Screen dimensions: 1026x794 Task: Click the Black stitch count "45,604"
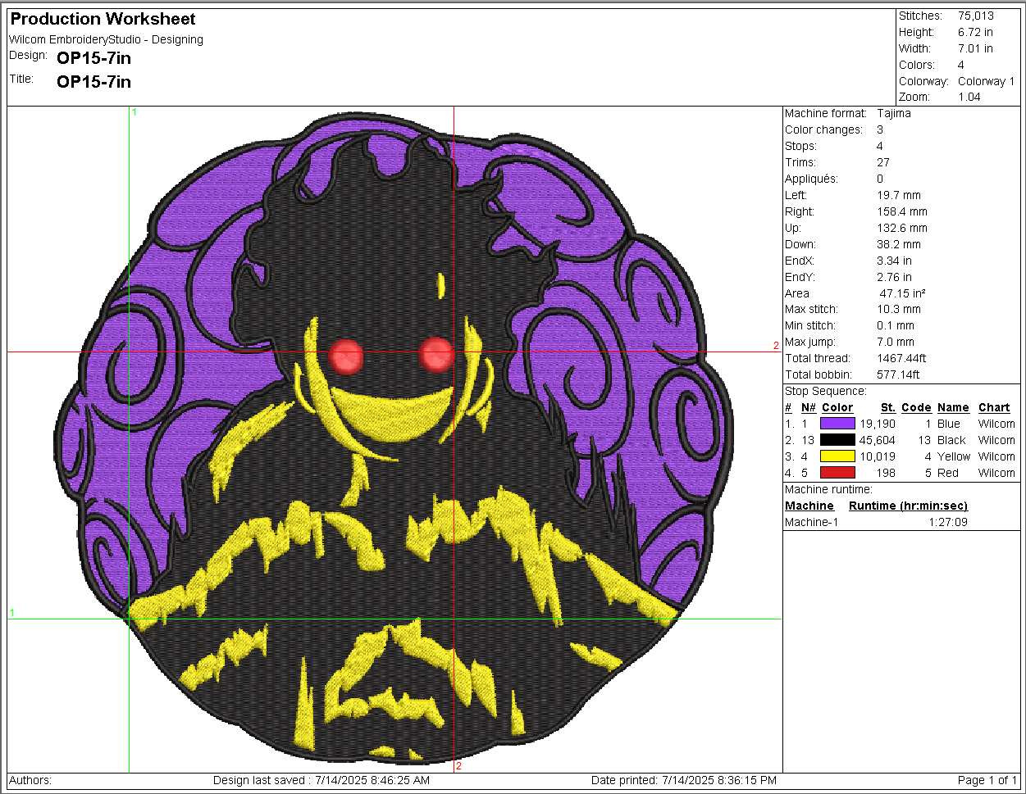(x=878, y=440)
